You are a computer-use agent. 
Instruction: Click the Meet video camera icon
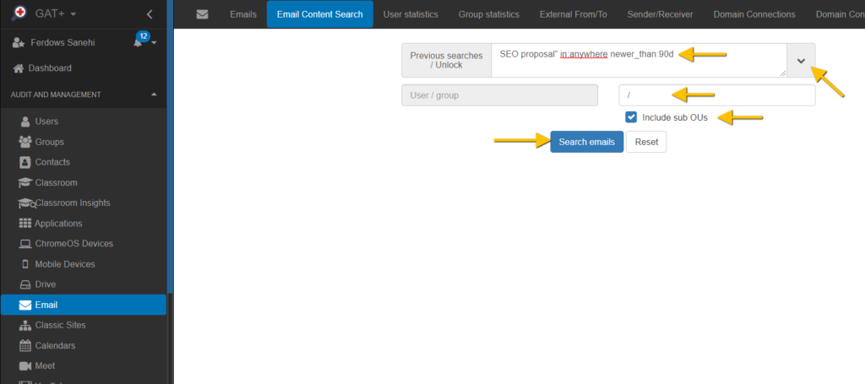coord(24,365)
